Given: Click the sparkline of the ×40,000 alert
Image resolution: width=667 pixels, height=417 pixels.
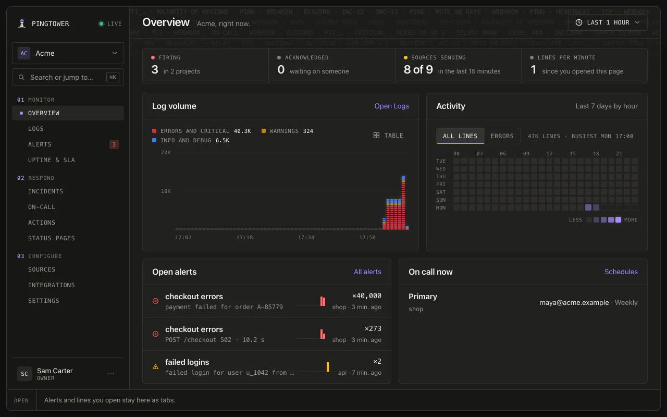Looking at the screenshot, I should [310, 301].
